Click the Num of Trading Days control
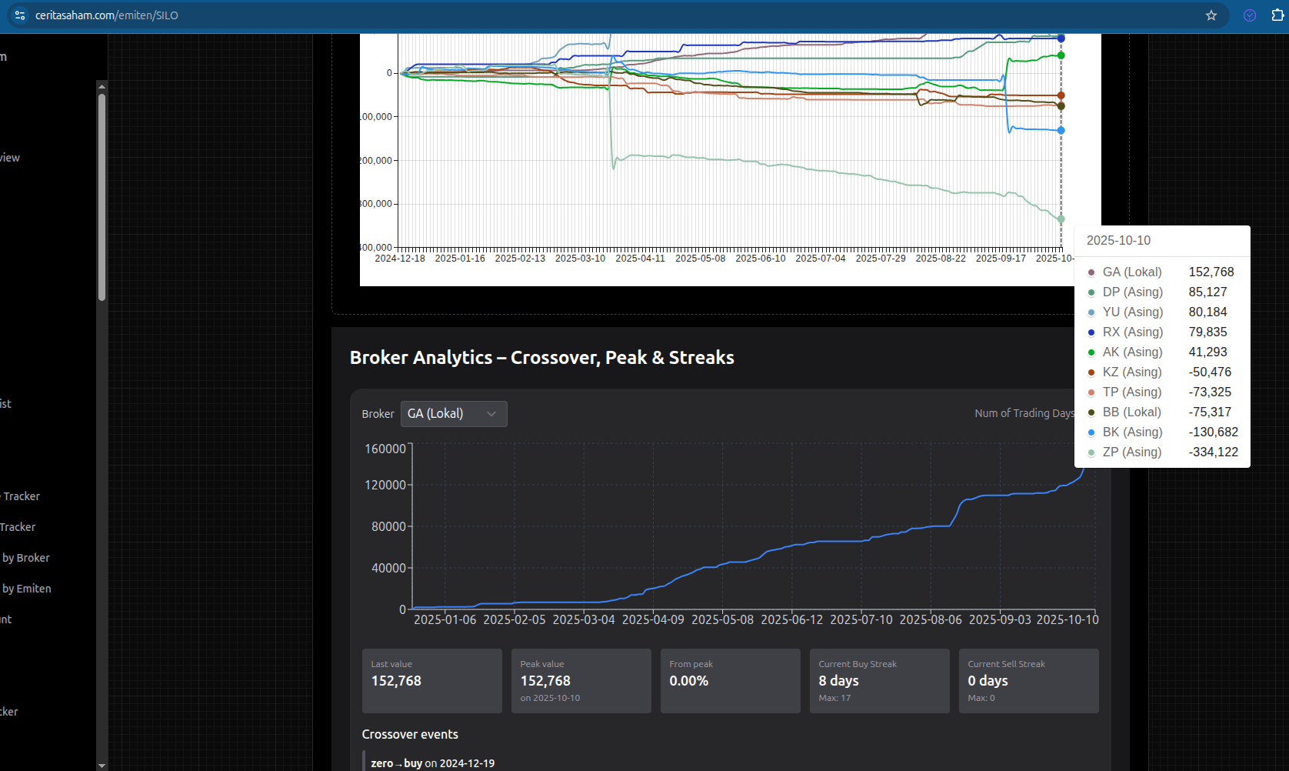 coord(1024,413)
